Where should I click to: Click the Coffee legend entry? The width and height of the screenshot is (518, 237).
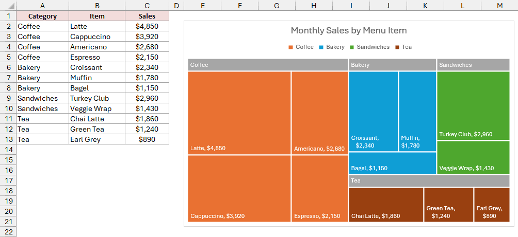point(301,47)
